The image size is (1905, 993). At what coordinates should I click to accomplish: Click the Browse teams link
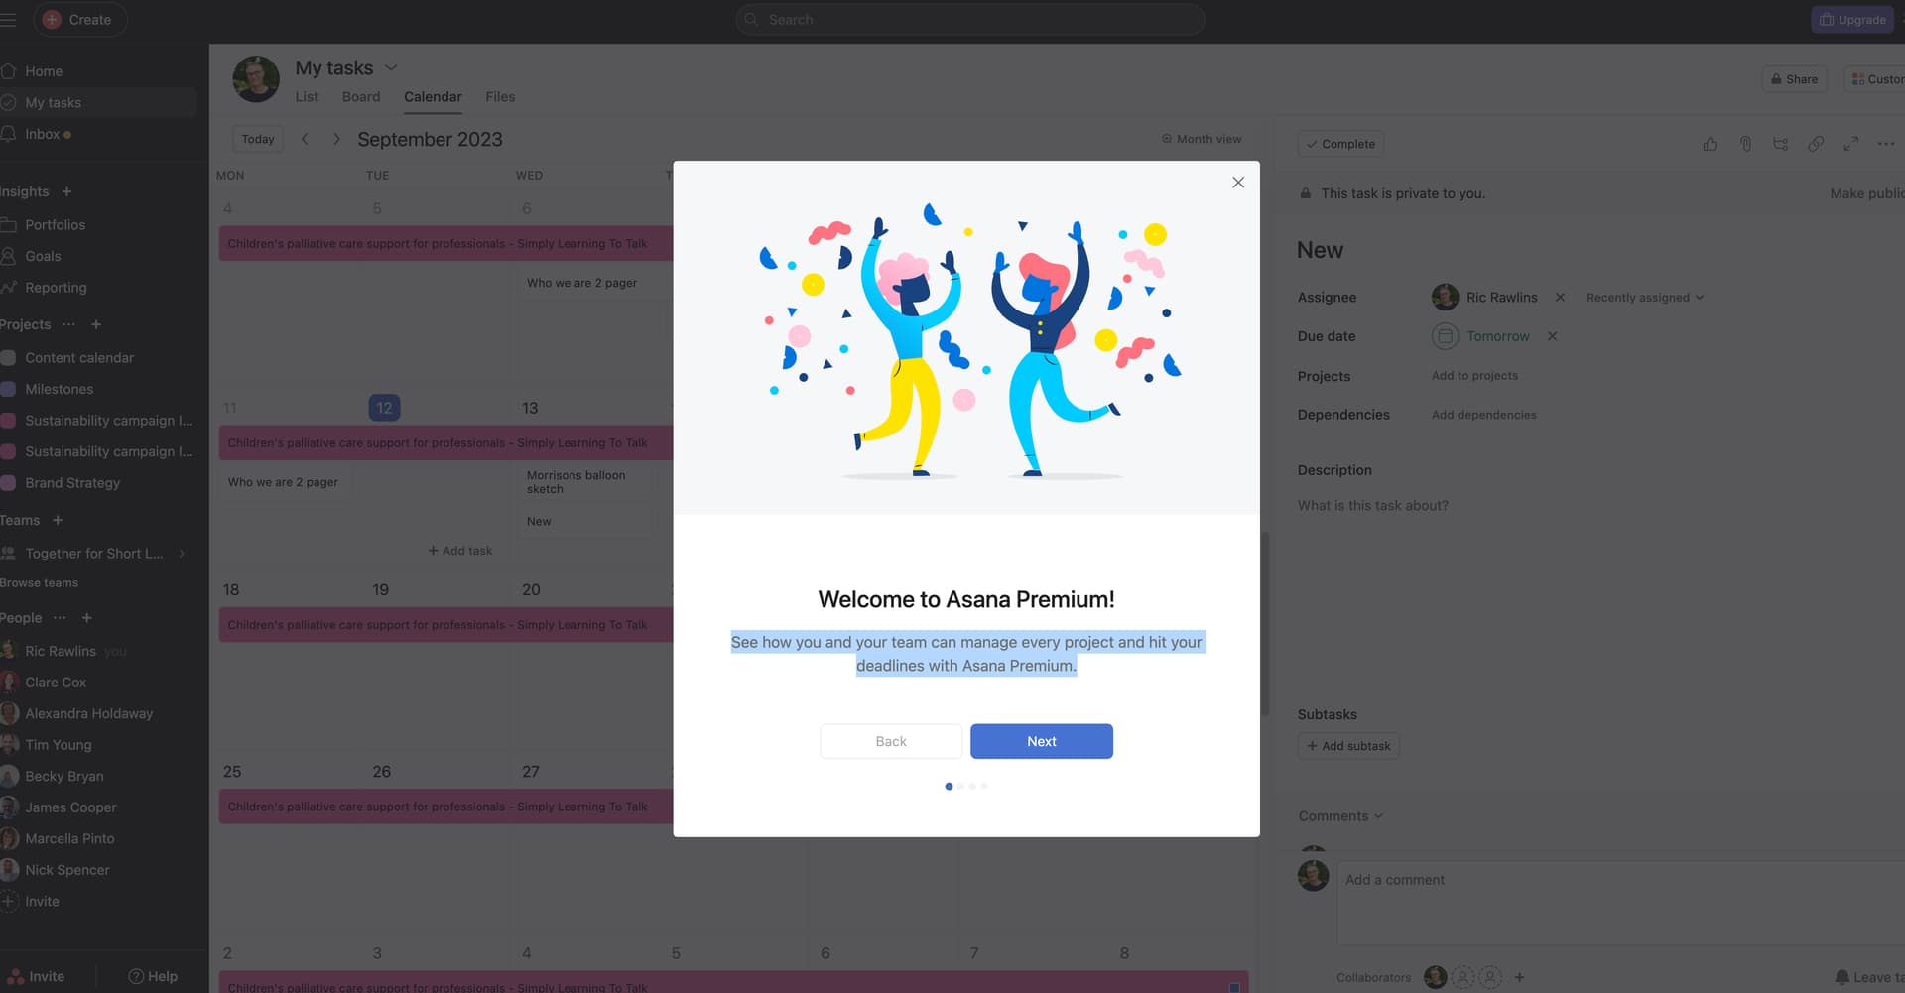[39, 583]
